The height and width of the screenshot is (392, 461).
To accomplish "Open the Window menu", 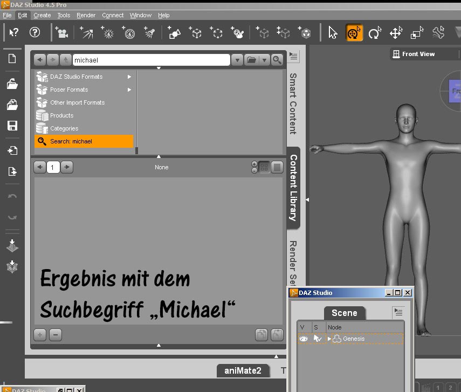I will tap(141, 15).
